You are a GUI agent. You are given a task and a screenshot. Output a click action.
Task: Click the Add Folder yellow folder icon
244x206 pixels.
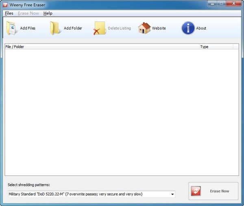point(55,28)
